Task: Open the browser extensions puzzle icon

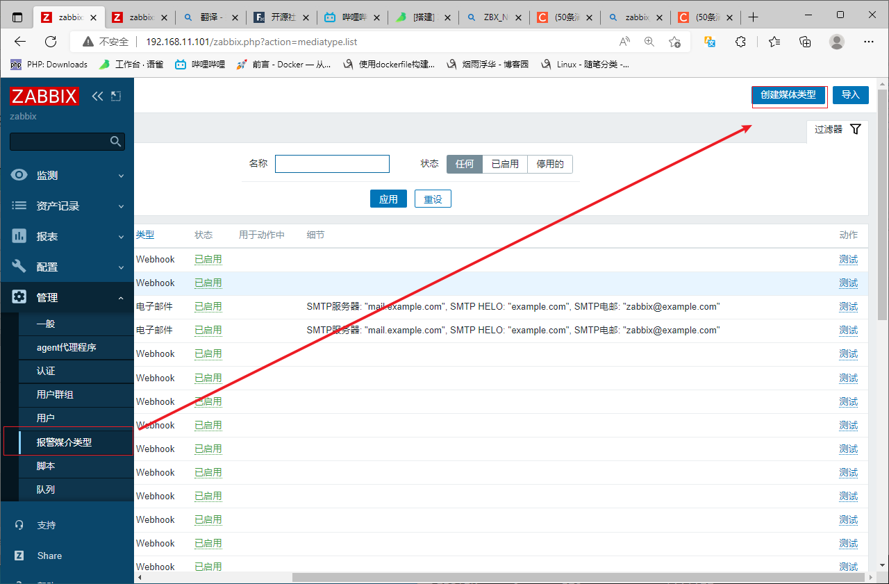Action: coord(740,42)
